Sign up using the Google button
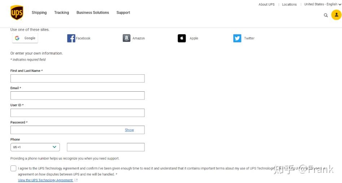 coord(25,38)
